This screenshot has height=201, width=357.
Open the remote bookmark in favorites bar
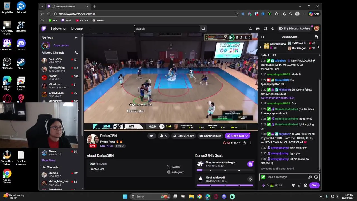pyautogui.click(x=98, y=20)
